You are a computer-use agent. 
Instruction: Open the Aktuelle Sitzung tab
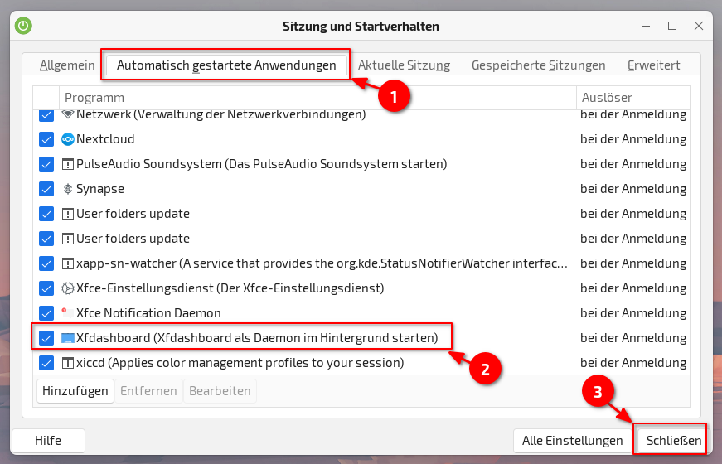[x=404, y=65]
